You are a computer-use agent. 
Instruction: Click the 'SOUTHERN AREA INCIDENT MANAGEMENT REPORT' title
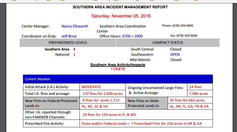pos(120,7)
